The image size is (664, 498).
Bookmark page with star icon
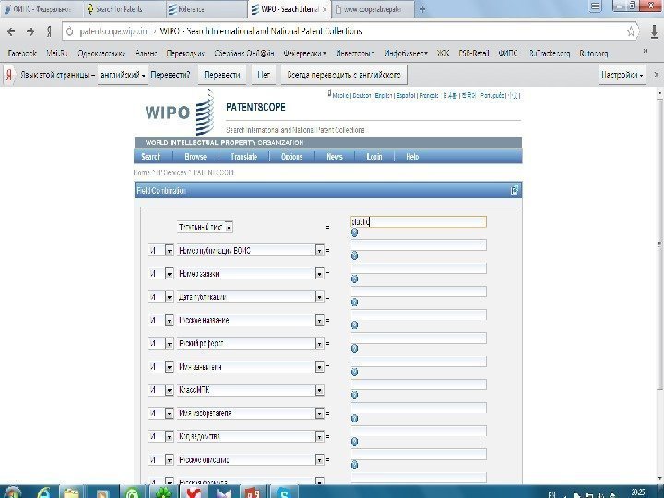[631, 31]
